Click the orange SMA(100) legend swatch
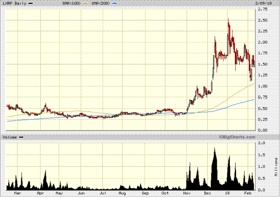The width and height of the screenshot is (280, 198). coord(86,3)
